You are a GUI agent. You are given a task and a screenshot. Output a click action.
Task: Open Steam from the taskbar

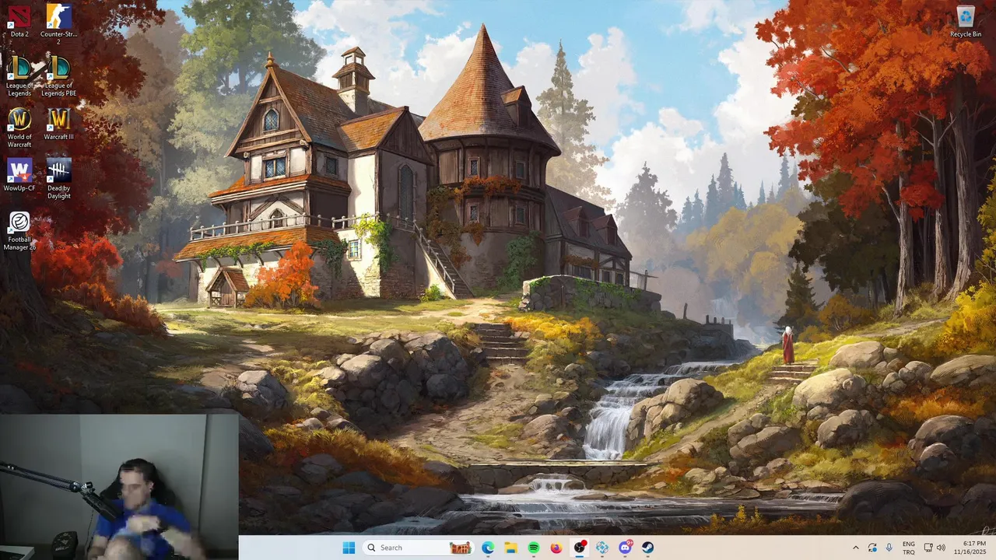(647, 548)
